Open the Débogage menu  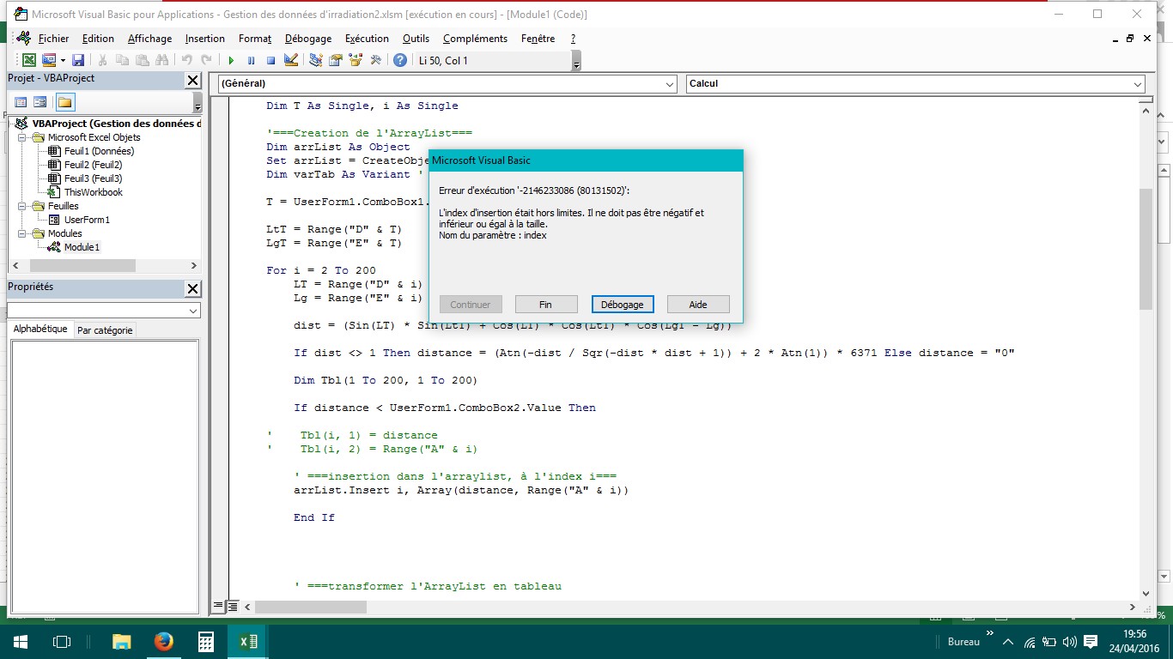coord(308,39)
